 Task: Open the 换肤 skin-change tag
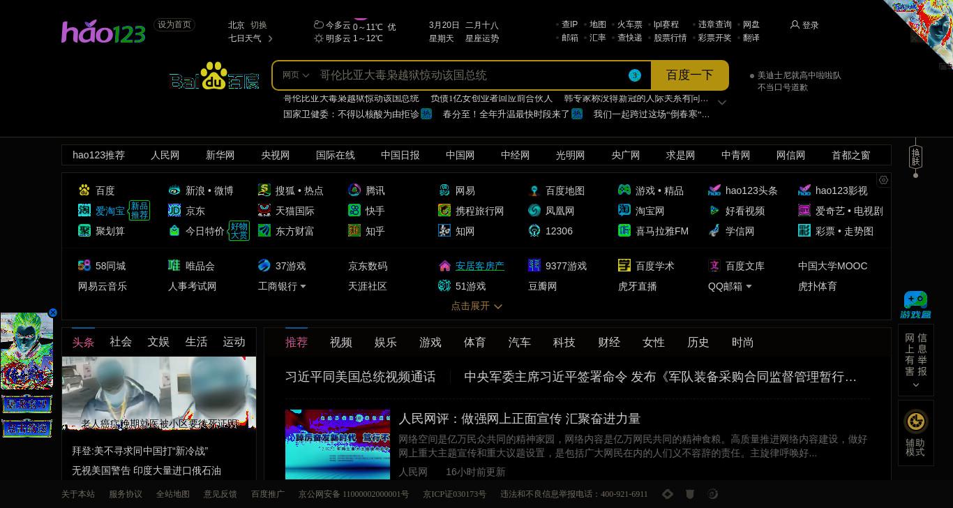pos(916,157)
